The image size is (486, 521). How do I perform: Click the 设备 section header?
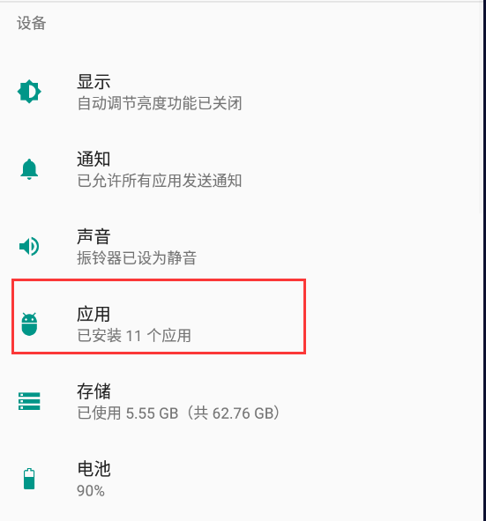[31, 23]
